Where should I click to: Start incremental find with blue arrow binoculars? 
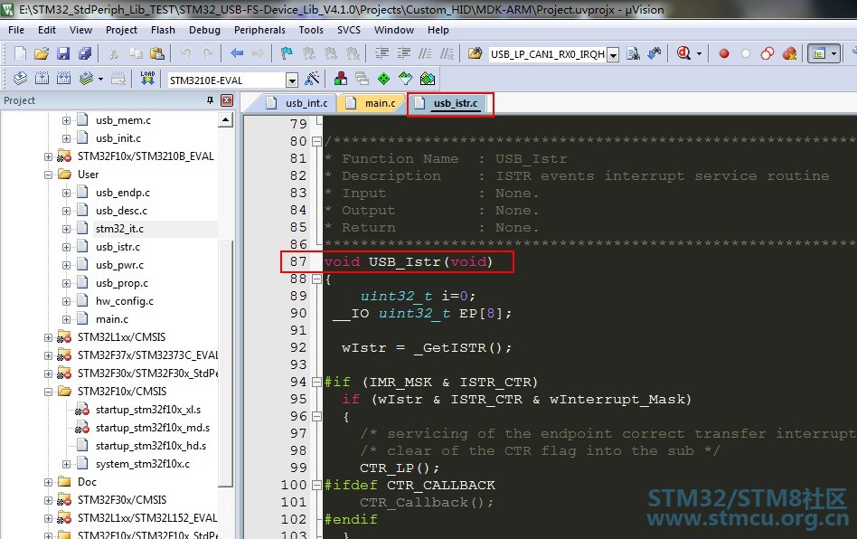click(655, 53)
